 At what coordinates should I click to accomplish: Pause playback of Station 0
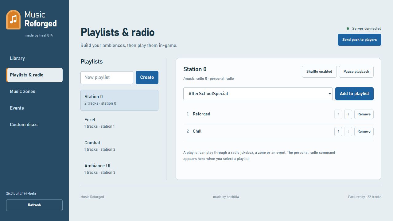[x=356, y=72]
